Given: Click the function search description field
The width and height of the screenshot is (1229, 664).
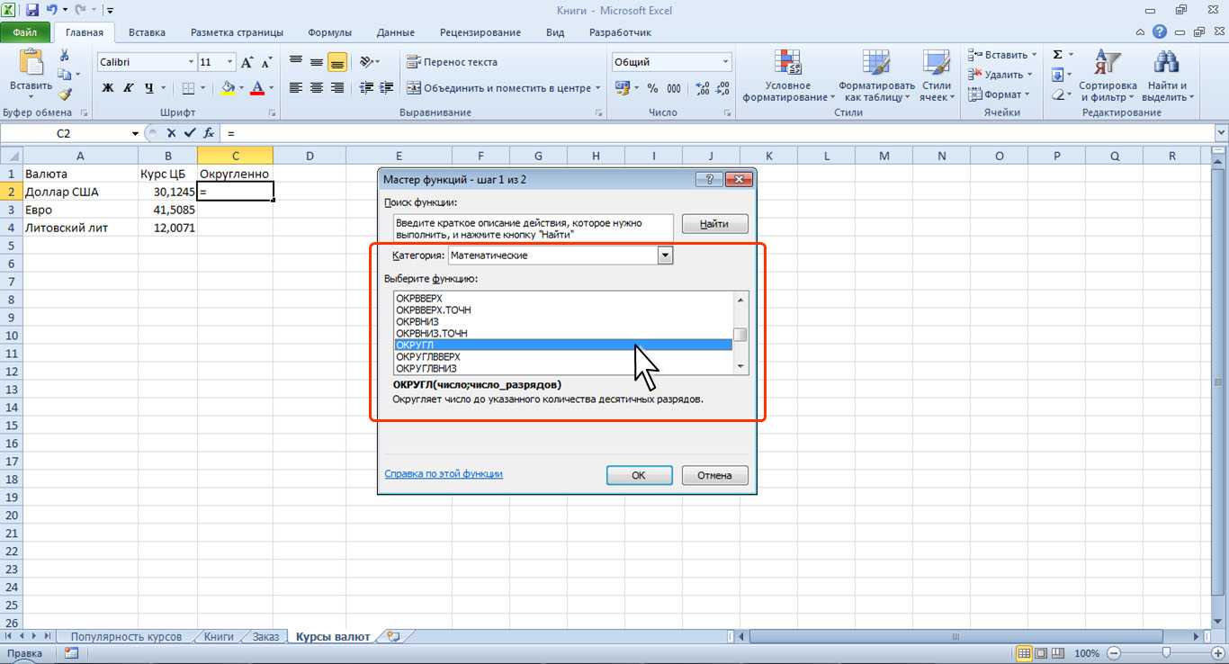Looking at the screenshot, I should 534,228.
